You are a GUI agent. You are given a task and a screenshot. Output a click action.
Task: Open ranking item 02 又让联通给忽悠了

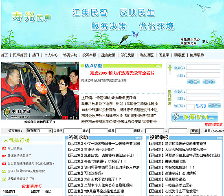point(19,156)
